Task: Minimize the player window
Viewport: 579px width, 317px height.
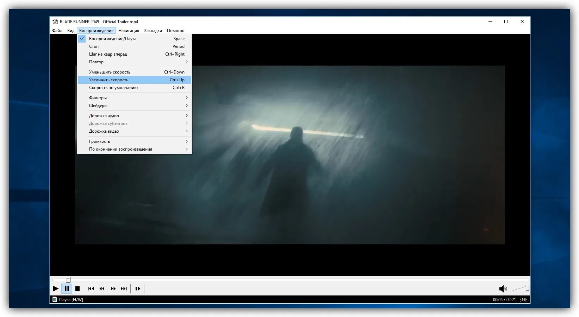Action: tap(490, 21)
